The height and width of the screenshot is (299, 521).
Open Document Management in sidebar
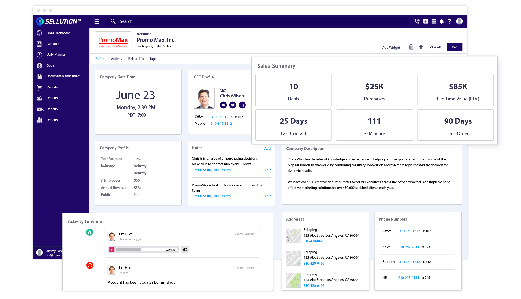(63, 76)
